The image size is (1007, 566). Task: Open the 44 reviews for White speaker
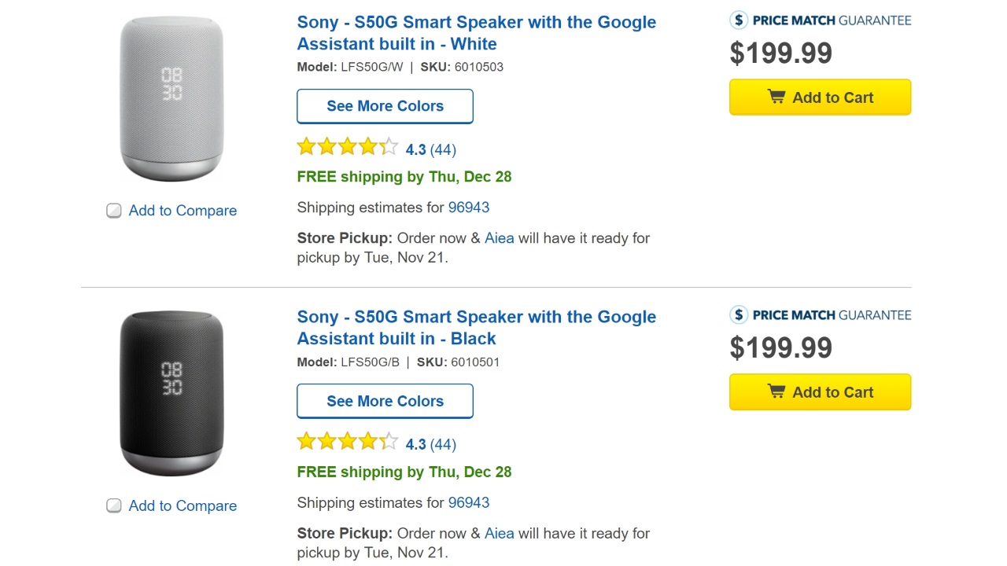coord(443,149)
